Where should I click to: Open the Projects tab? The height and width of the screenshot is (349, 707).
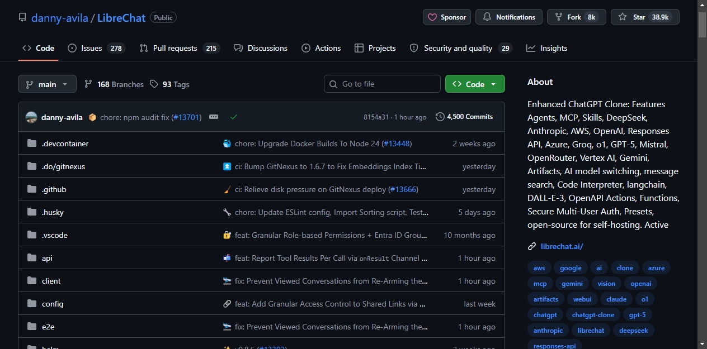tap(375, 48)
